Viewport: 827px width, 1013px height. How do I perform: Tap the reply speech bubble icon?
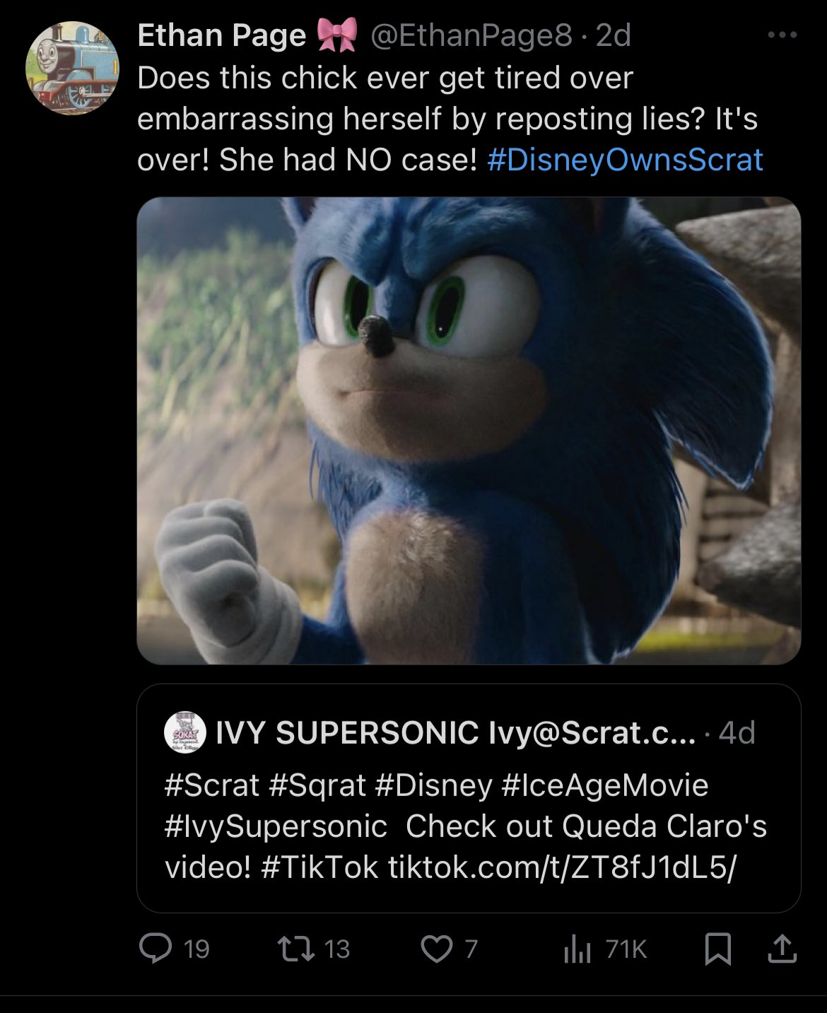155,949
